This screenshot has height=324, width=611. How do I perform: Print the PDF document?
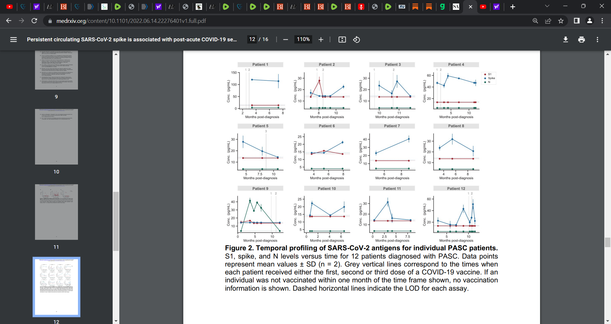(x=581, y=39)
